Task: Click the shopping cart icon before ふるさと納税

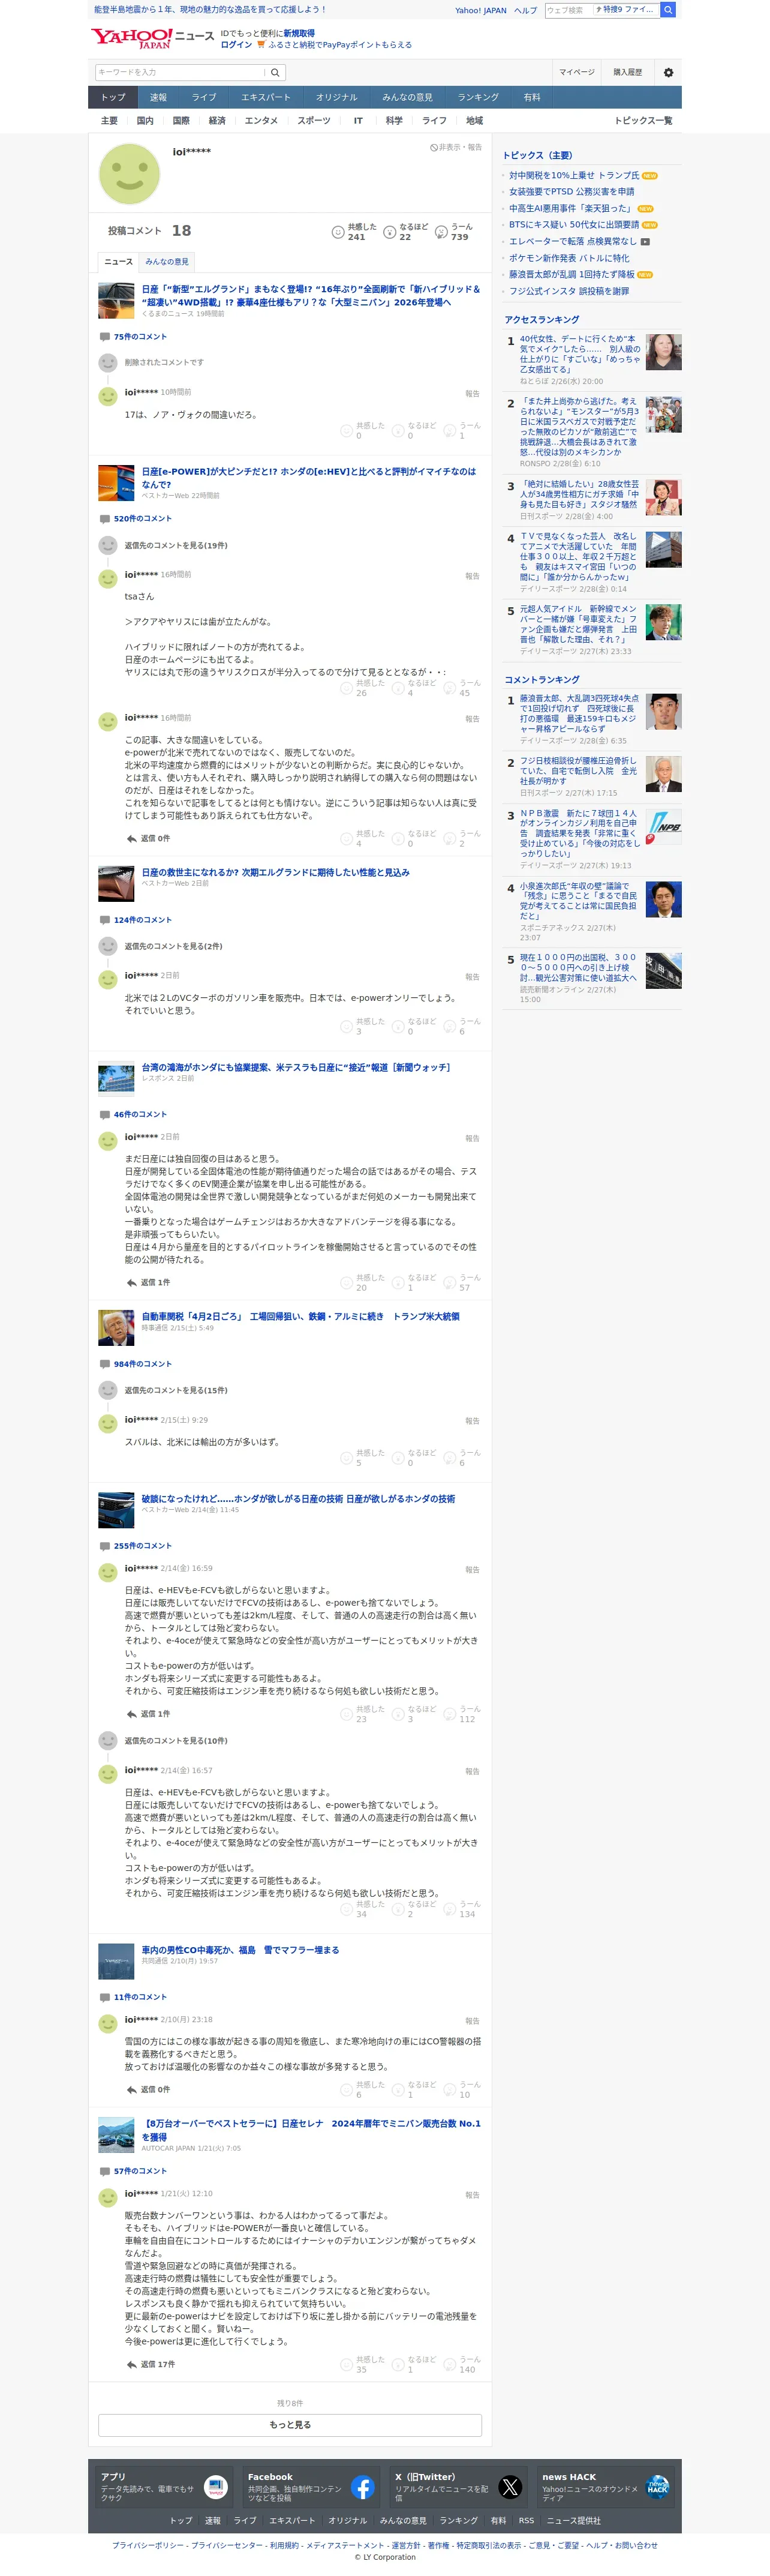Action: coord(261,44)
